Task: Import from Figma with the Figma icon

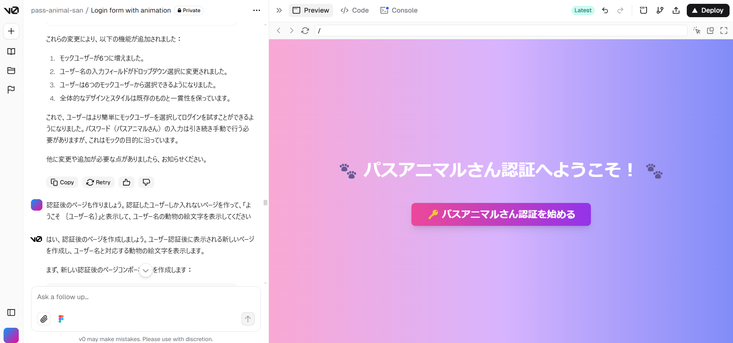Action: click(61, 319)
